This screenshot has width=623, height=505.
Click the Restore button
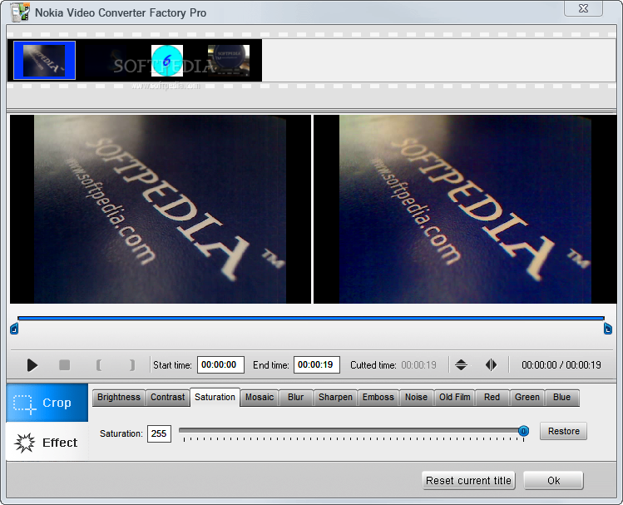[563, 431]
